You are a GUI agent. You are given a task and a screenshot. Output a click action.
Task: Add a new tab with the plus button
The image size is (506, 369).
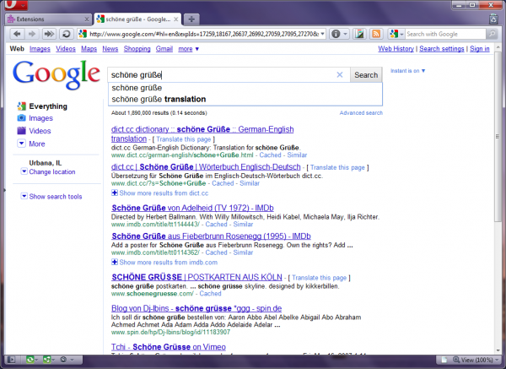coord(191,19)
